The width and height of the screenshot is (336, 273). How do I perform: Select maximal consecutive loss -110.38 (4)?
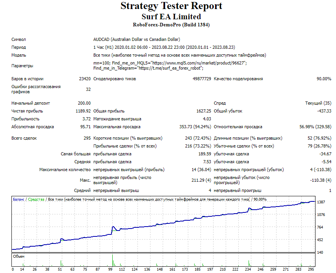pyautogui.click(x=321, y=180)
